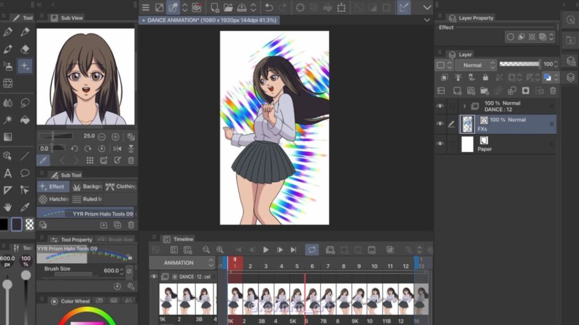Viewport: 579px width, 325px height.
Task: Flip Sub View image horizontally
Action: 118,148
